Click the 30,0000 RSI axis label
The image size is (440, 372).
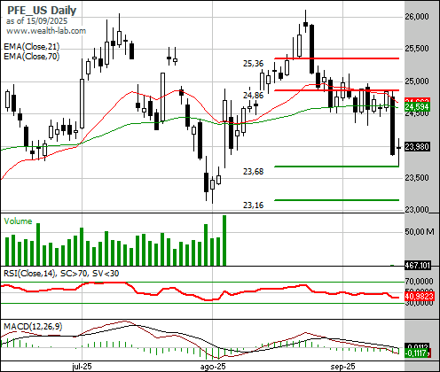point(419,303)
